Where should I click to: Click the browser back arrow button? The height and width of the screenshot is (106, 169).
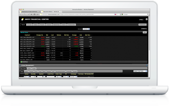click(x=21, y=14)
